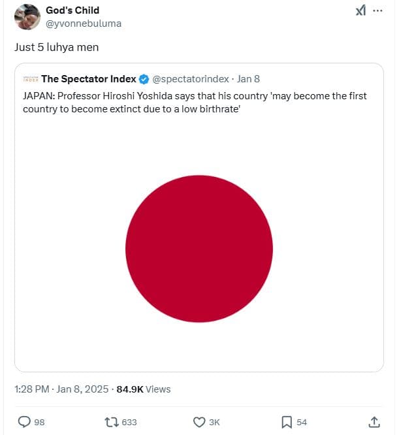Open the quoted post's Jan 8 date

(248, 79)
